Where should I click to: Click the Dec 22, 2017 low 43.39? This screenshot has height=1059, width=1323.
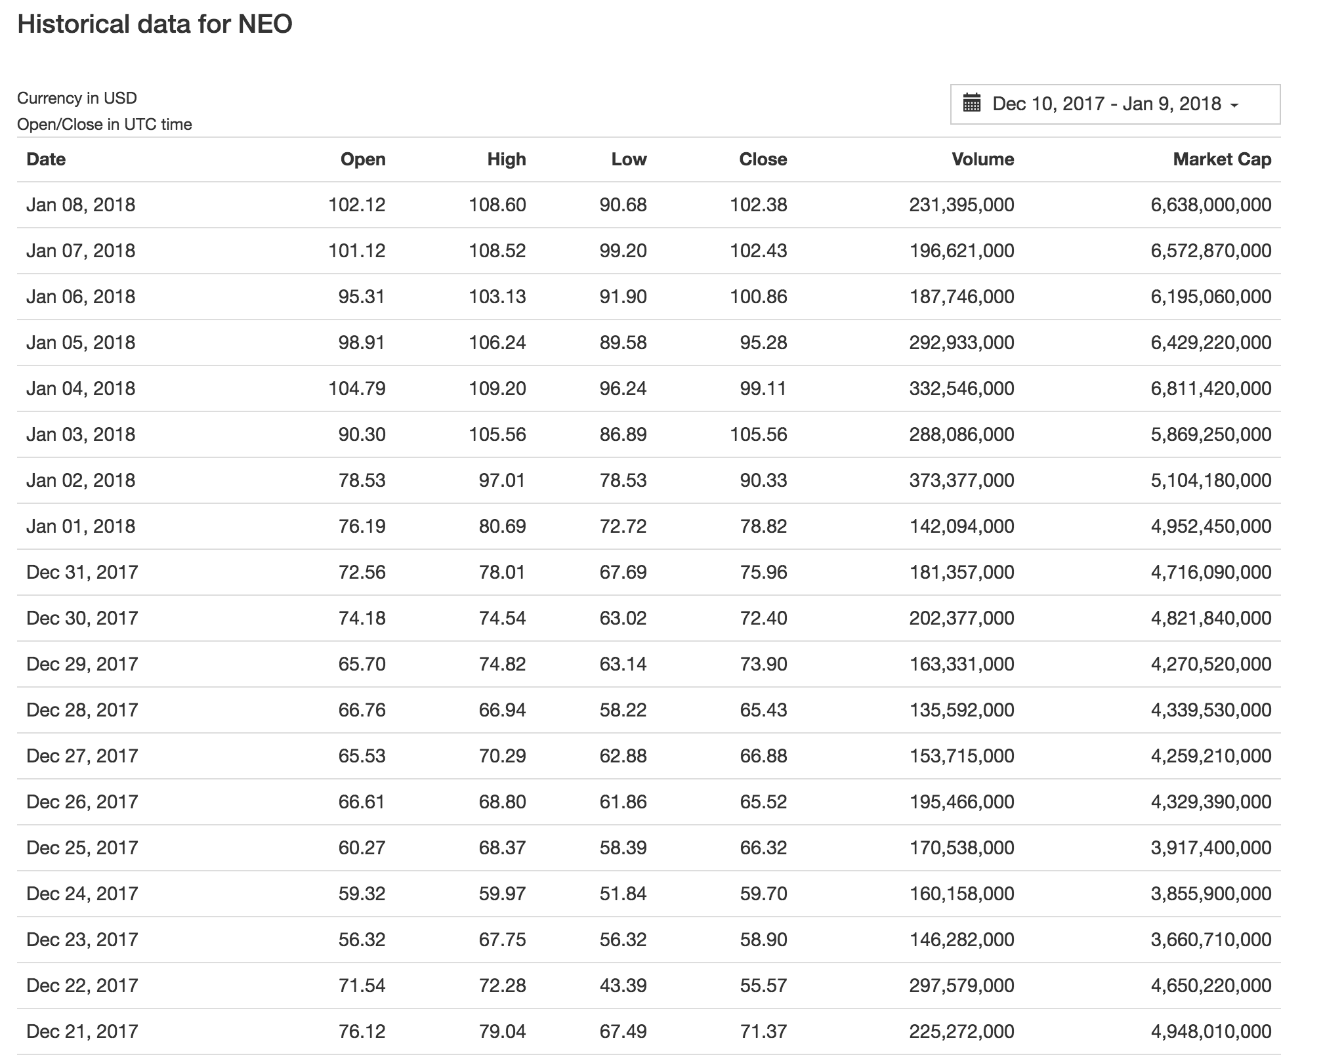(623, 986)
